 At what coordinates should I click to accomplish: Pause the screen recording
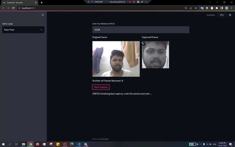(x=130, y=2)
